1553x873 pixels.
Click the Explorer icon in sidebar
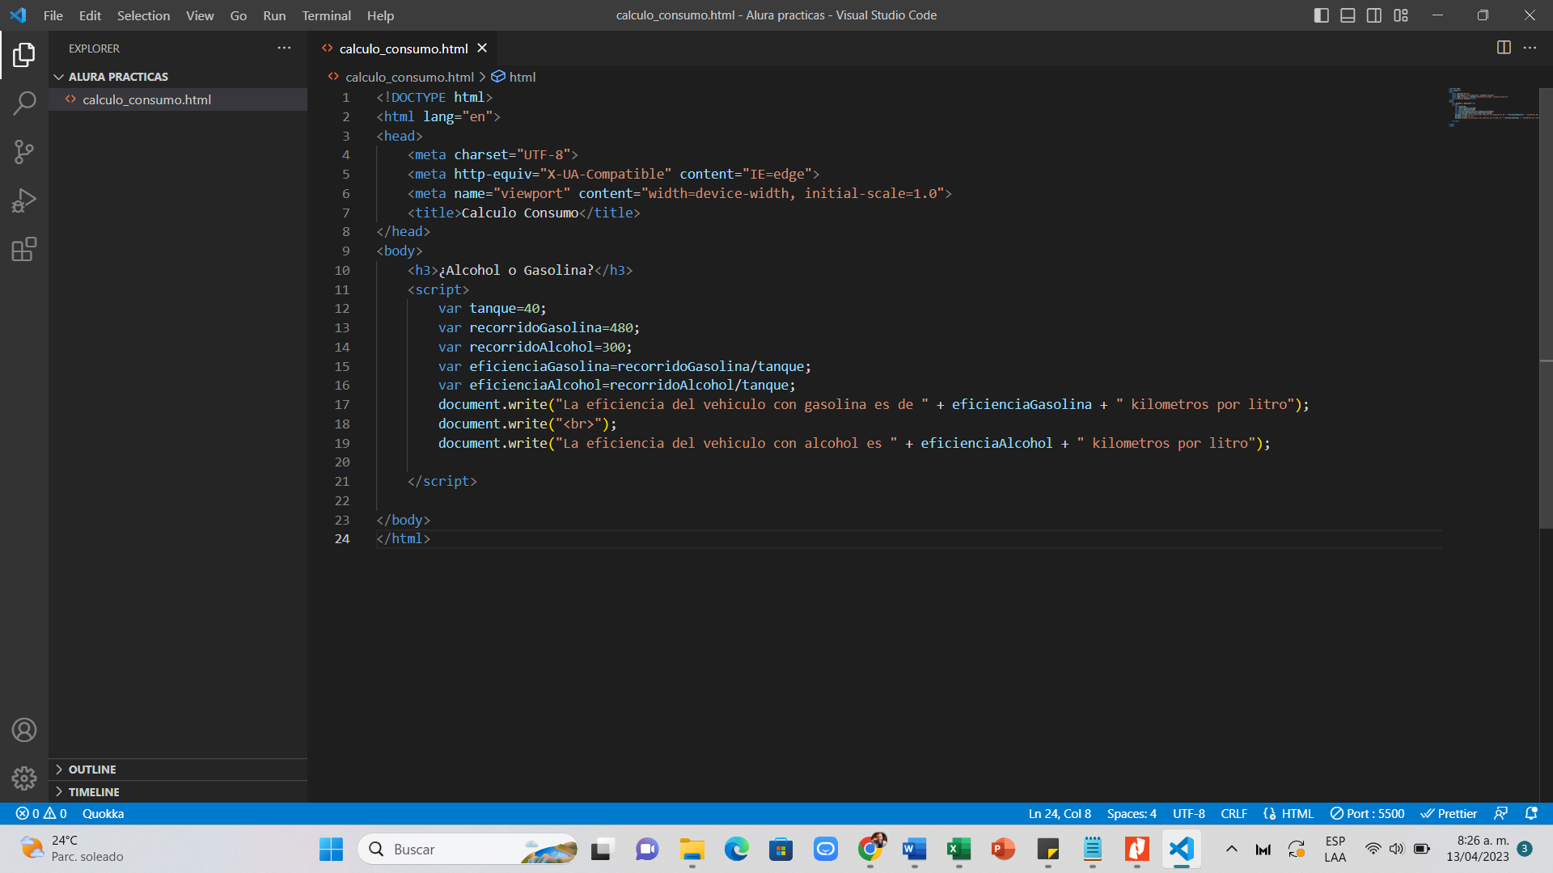click(23, 56)
